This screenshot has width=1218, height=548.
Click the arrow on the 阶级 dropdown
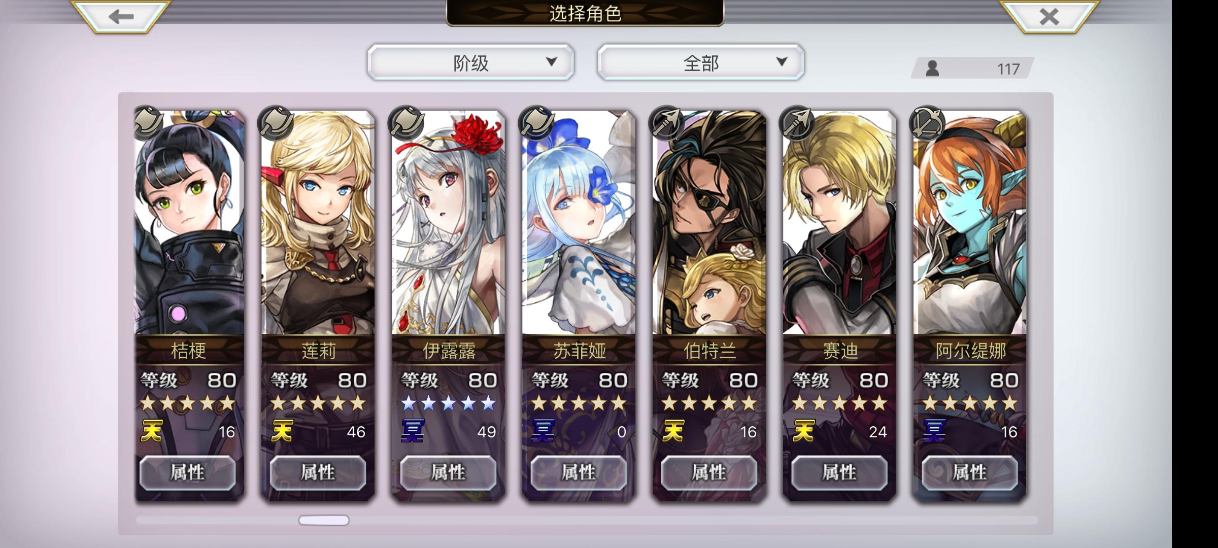551,62
